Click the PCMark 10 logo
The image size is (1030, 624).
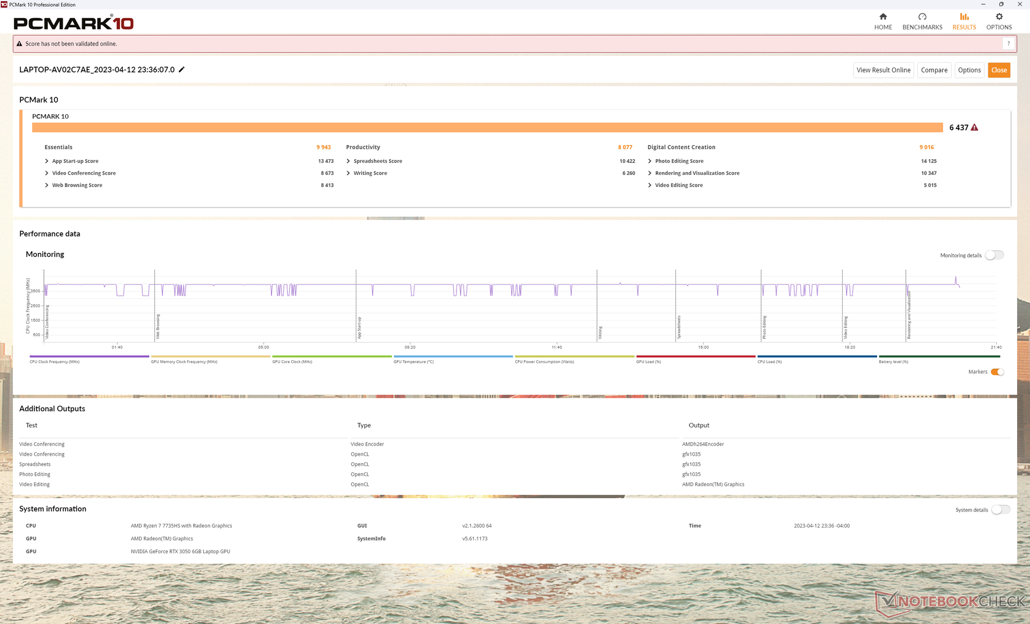click(73, 23)
